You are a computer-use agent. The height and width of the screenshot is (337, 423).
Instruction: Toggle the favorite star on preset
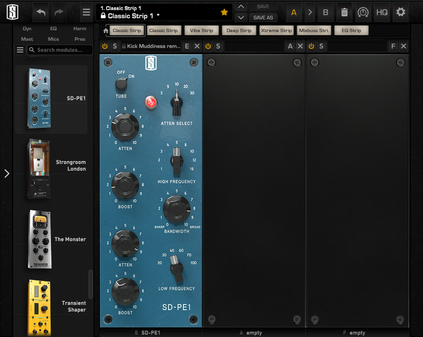224,12
